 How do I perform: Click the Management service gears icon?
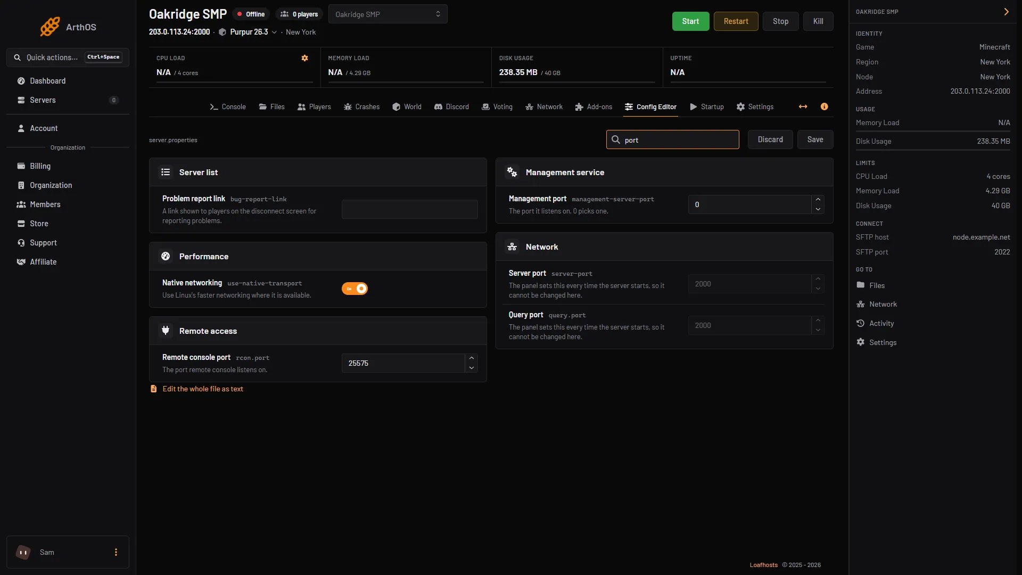tap(512, 172)
